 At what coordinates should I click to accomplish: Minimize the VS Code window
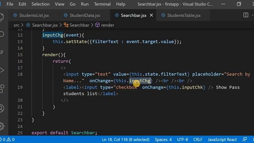tap(223, 4)
